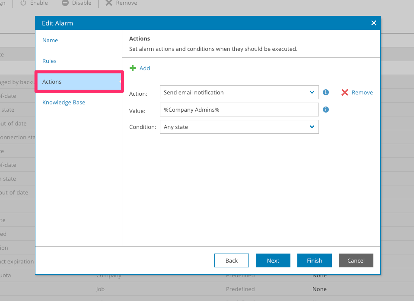
Task: Click the red X Remove action icon
Action: (x=344, y=92)
